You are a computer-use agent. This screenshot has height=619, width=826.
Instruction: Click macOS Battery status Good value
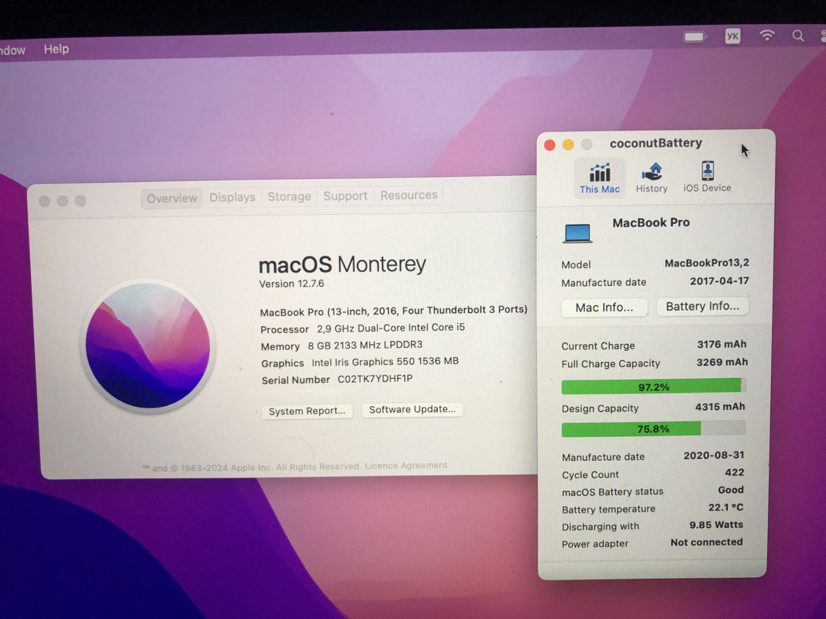(x=731, y=490)
